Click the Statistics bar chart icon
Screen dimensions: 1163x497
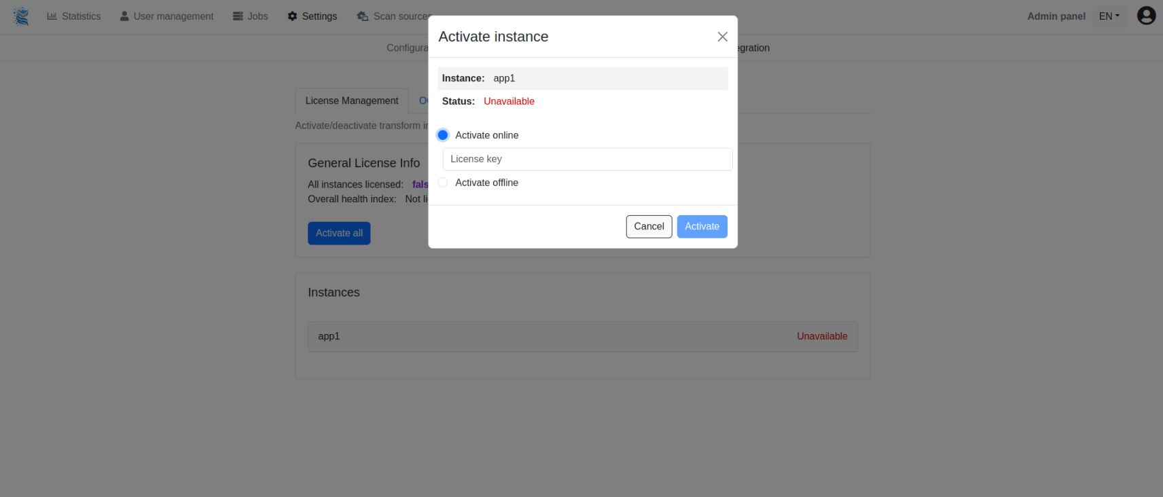pos(52,16)
